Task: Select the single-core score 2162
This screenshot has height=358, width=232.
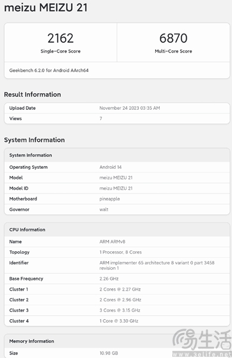Action: click(60, 38)
